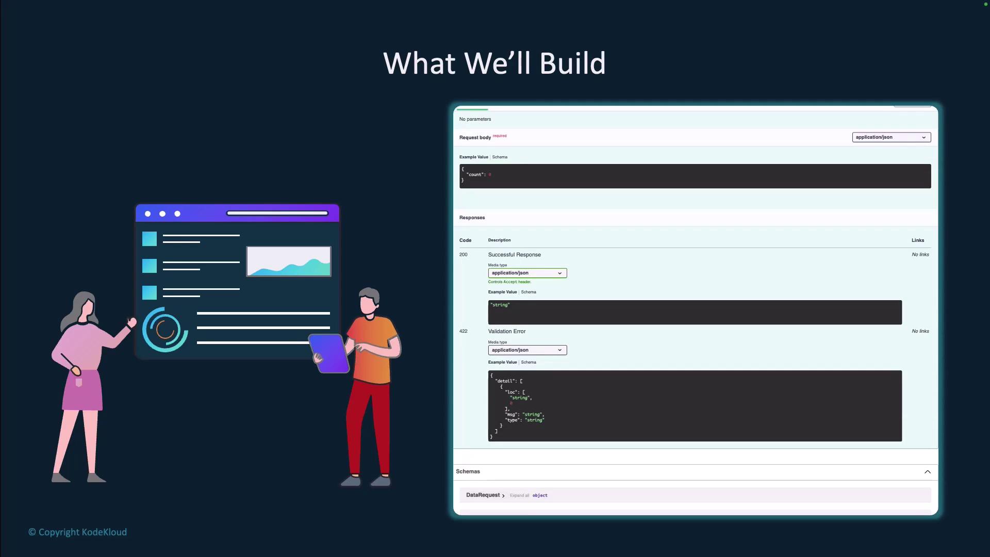Switch to Schema tab under Request body
The width and height of the screenshot is (990, 557).
tap(500, 157)
